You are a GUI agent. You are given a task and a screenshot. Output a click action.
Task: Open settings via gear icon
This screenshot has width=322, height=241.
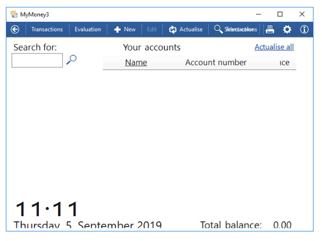click(287, 30)
